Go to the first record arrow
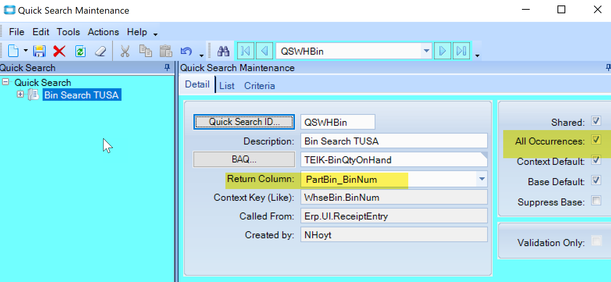The image size is (611, 282). tap(246, 51)
